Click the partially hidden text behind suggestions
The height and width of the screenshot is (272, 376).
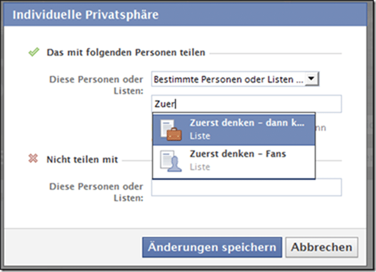[321, 128]
